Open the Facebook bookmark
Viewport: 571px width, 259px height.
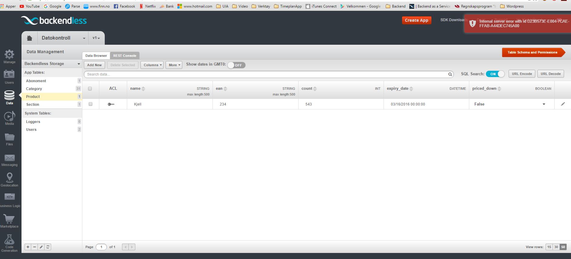(124, 6)
